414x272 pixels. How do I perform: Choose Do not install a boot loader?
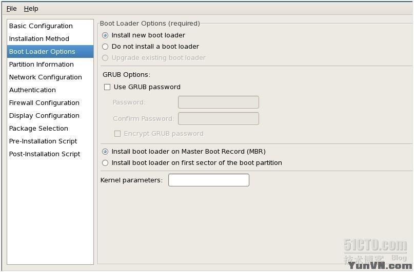(106, 47)
